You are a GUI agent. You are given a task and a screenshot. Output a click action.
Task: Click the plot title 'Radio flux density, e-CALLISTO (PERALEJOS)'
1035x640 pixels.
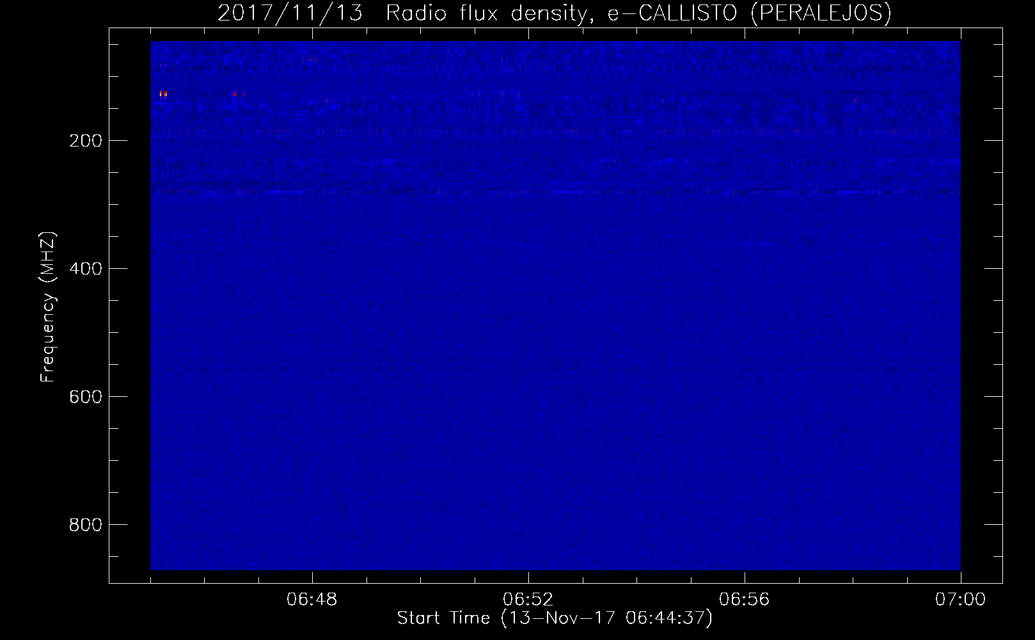pyautogui.click(x=638, y=13)
